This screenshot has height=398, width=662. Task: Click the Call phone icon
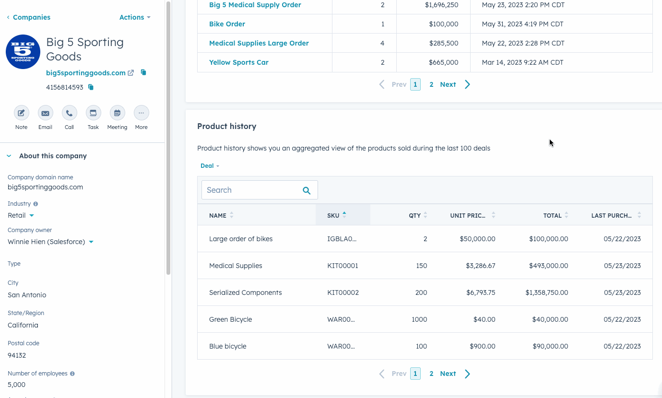coord(69,113)
